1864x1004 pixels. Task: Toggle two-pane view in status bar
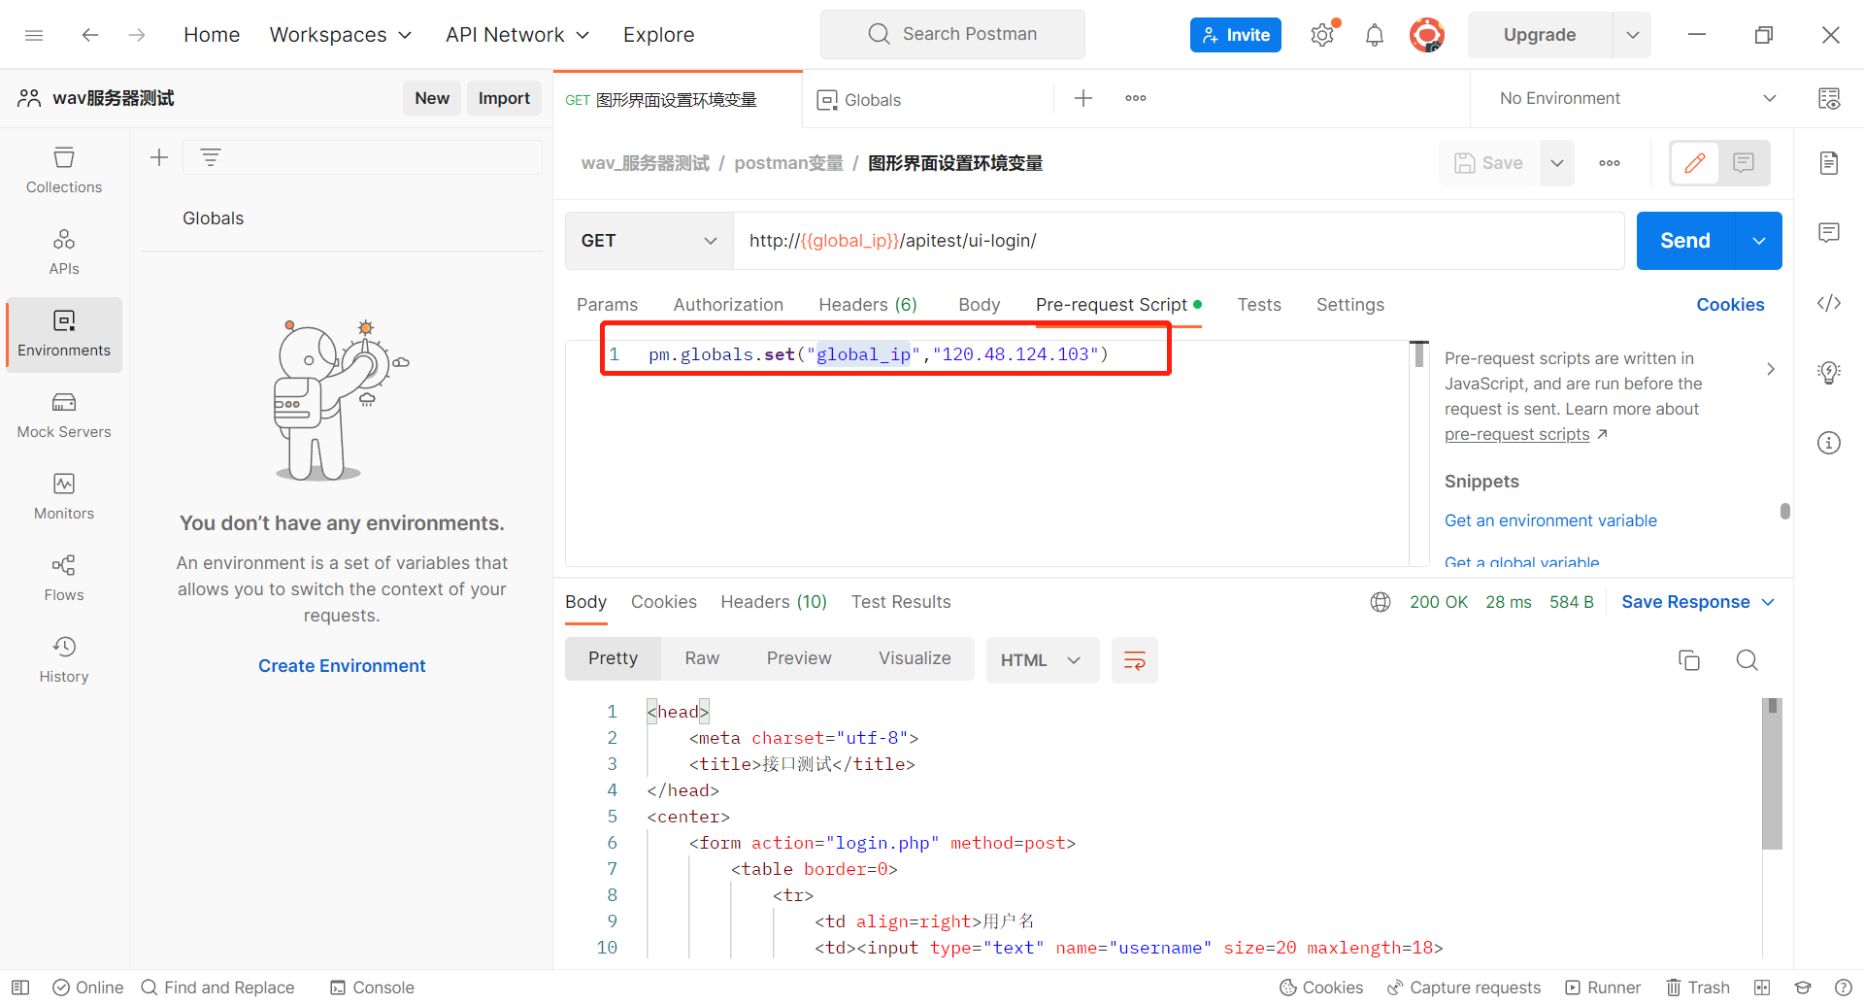click(1762, 987)
